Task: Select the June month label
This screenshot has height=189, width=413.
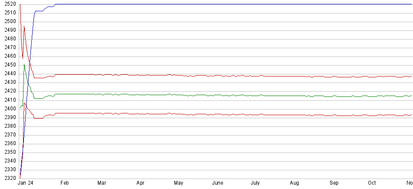Action: pos(217,183)
